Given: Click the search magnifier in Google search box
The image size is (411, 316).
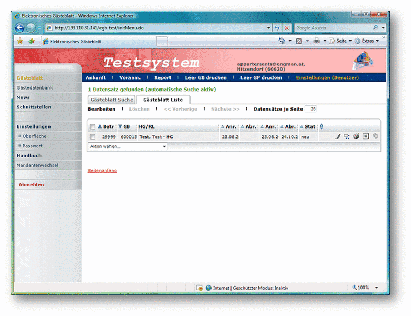Looking at the screenshot, I should point(375,27).
